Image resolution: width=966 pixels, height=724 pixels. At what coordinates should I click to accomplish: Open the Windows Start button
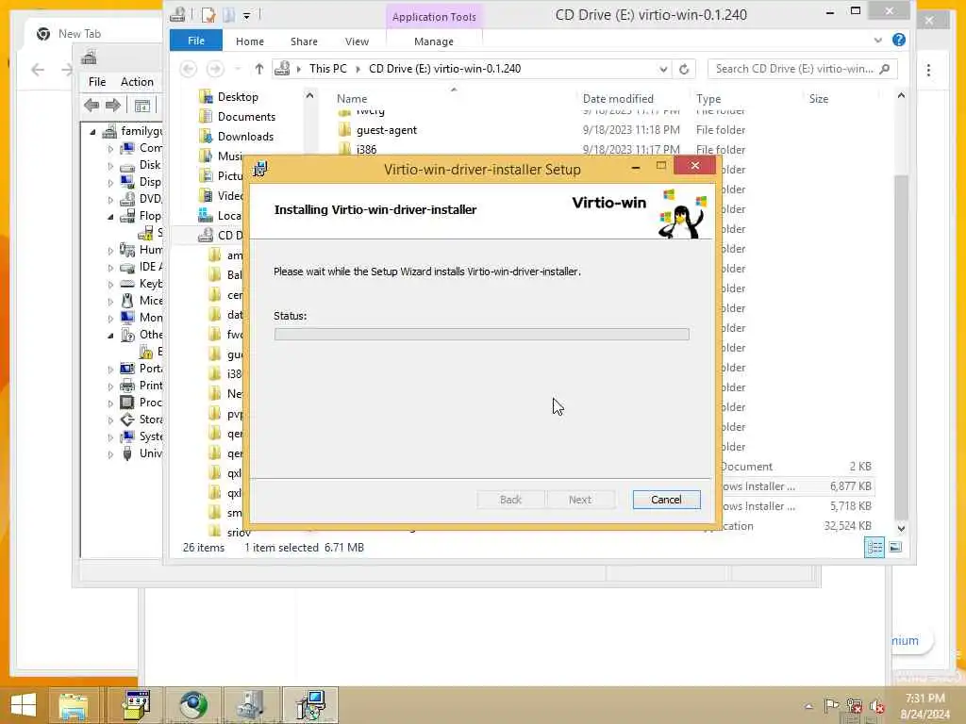point(24,705)
